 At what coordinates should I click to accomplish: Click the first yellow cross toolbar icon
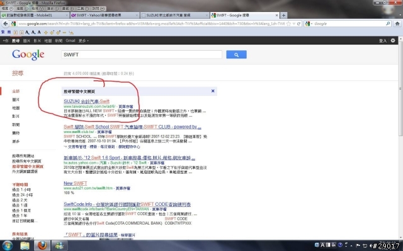pos(46,33)
